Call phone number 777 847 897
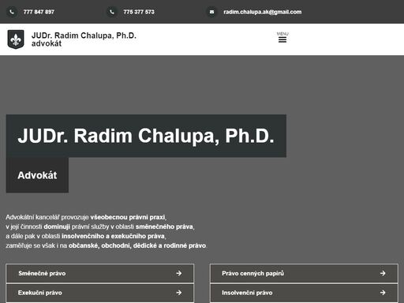This screenshot has width=404, height=303. click(39, 12)
